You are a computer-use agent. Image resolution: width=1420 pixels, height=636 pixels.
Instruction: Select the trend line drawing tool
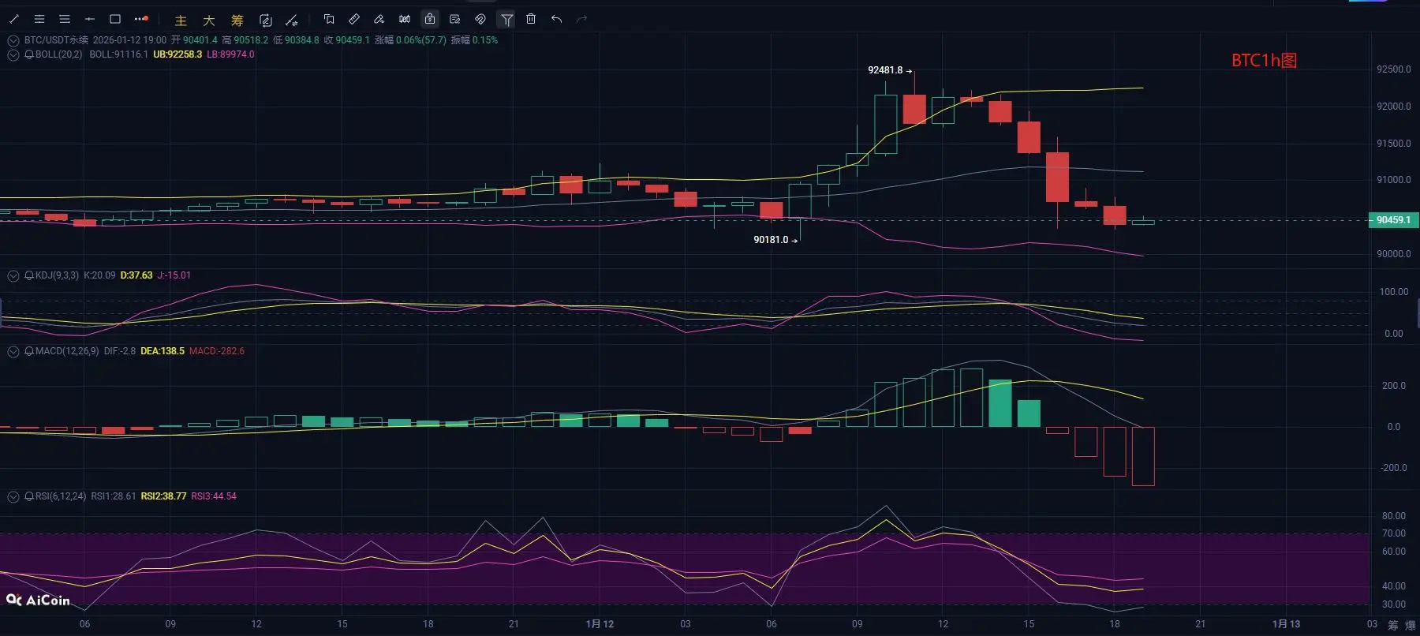click(13, 19)
